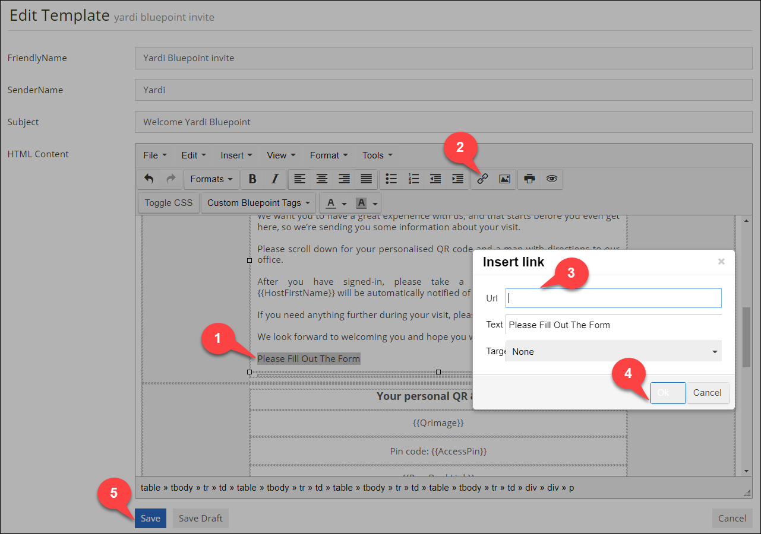Open the View menu

(281, 155)
